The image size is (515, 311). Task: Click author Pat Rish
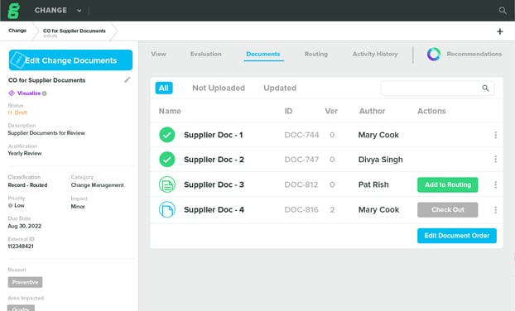[373, 184]
